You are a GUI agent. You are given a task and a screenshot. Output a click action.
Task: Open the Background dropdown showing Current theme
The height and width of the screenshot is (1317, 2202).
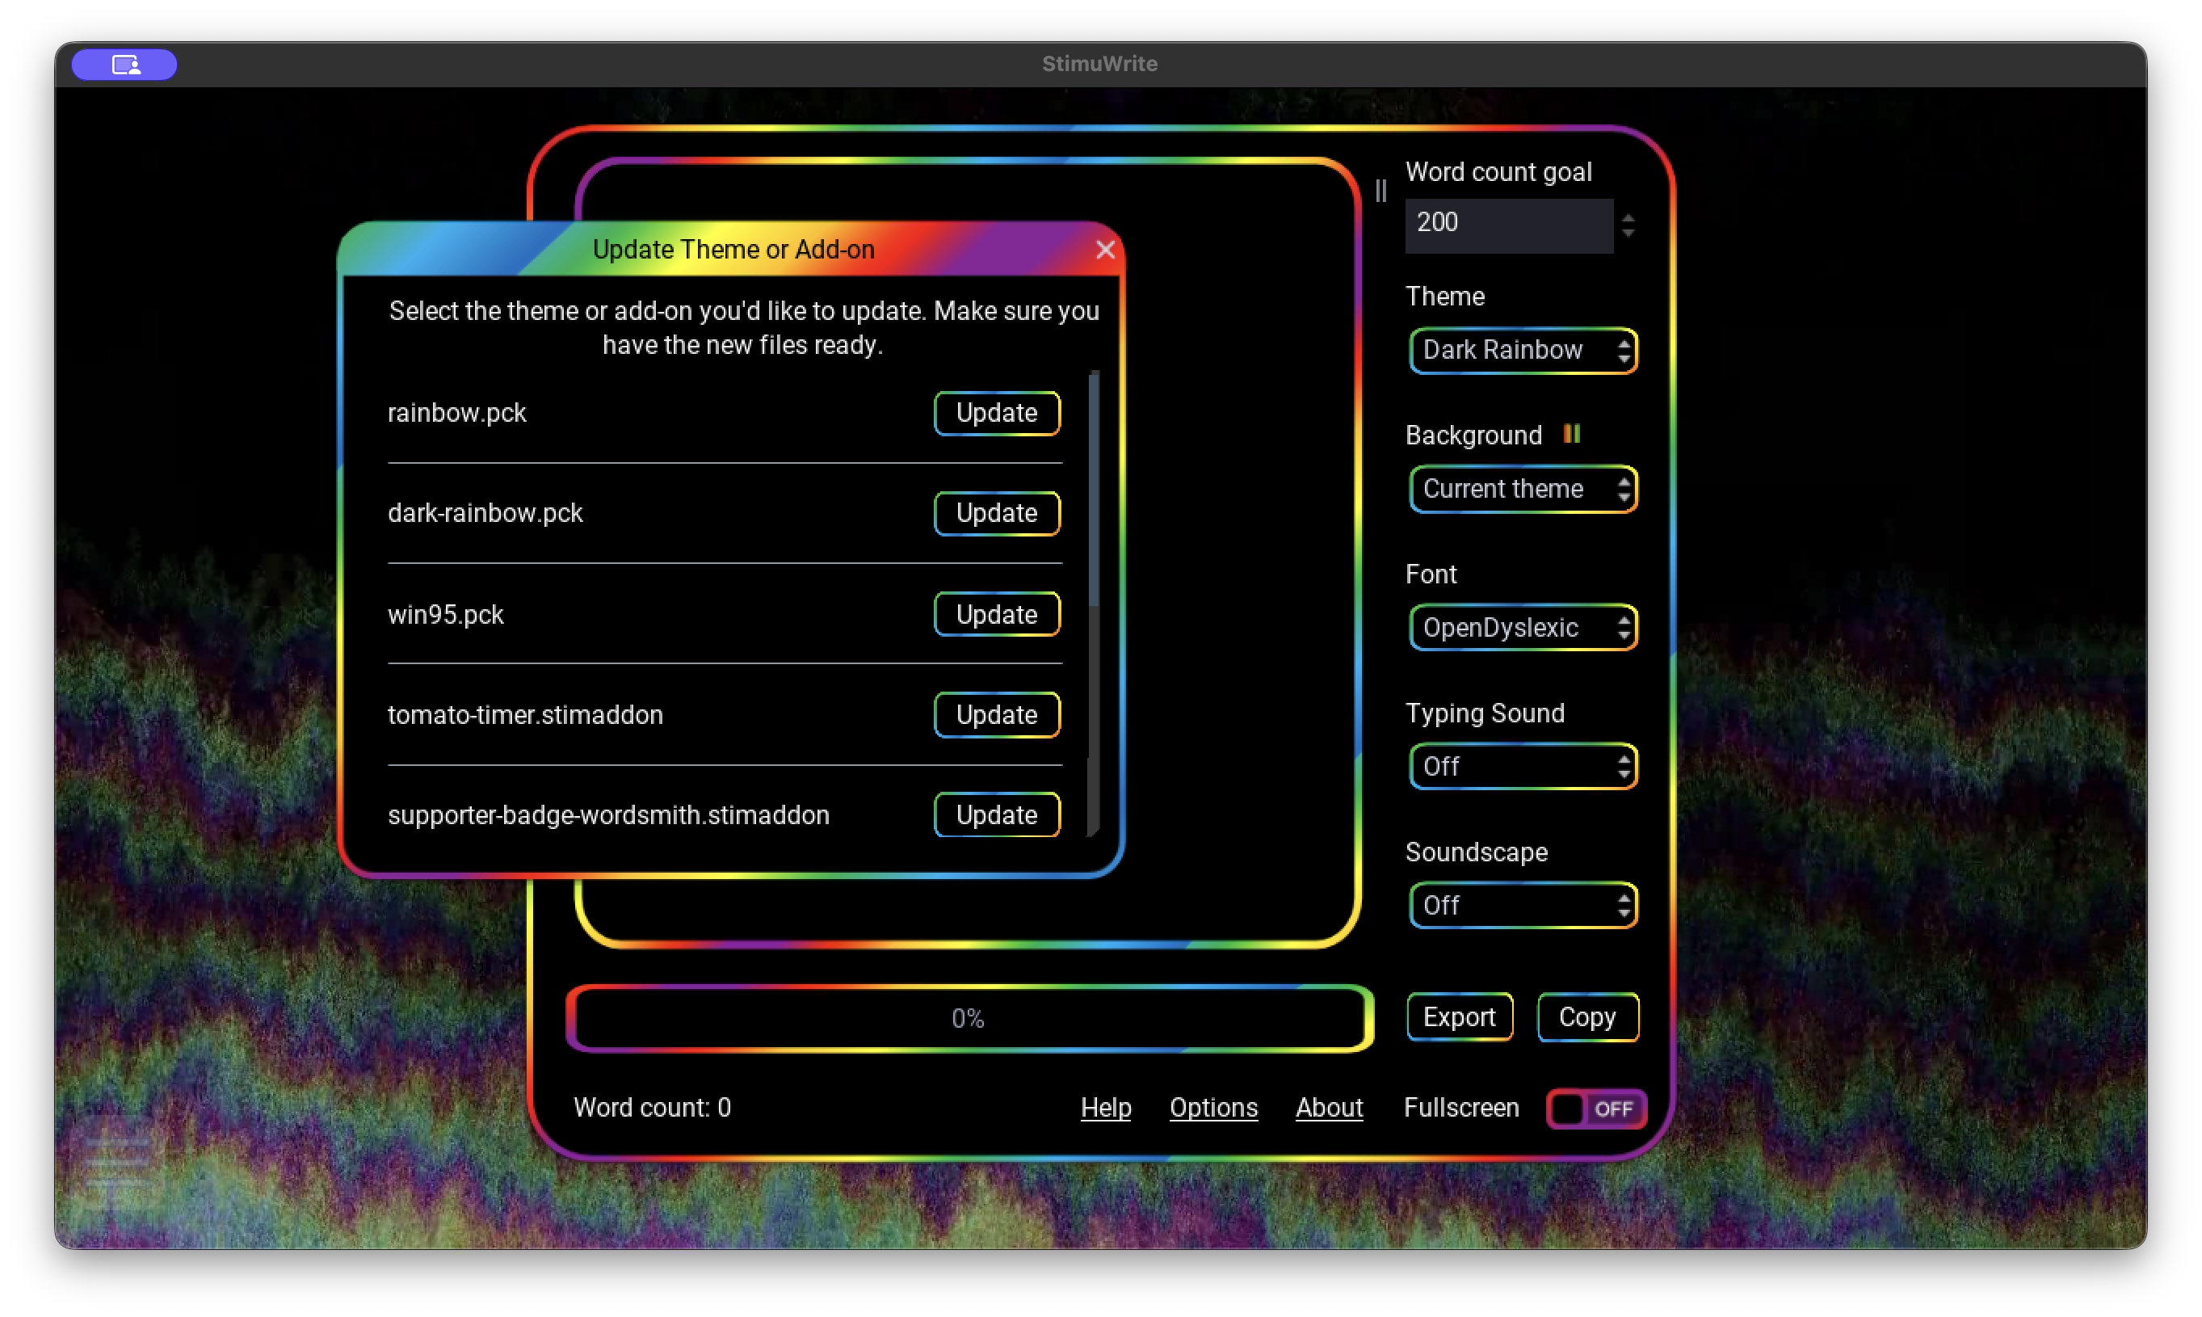pyautogui.click(x=1523, y=489)
